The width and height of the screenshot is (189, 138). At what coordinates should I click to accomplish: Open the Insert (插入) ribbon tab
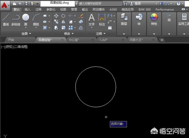click(x=28, y=9)
